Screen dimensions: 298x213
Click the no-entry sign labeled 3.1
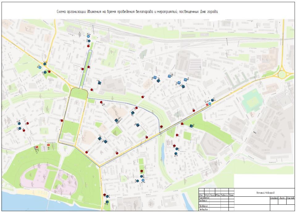click(x=48, y=145)
